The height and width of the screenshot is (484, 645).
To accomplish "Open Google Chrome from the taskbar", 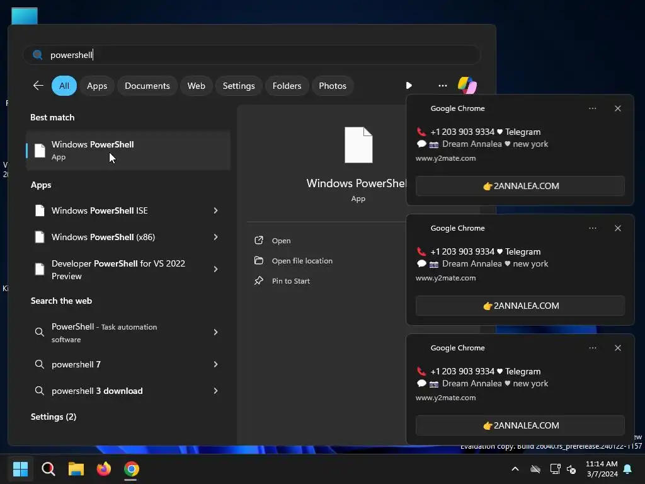I will pos(132,469).
